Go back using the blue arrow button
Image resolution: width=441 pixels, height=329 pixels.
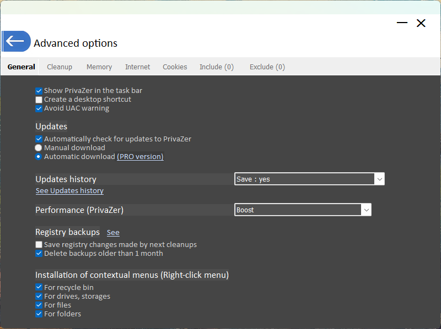(x=17, y=41)
